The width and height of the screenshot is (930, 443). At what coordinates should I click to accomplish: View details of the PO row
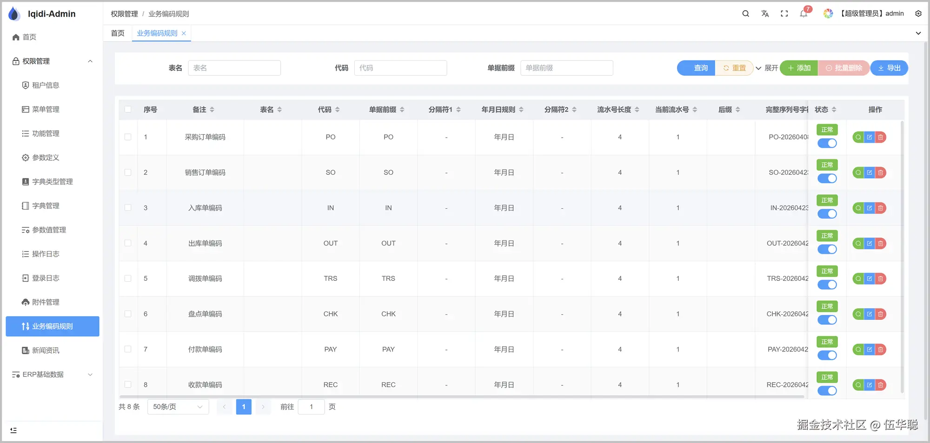tap(858, 137)
